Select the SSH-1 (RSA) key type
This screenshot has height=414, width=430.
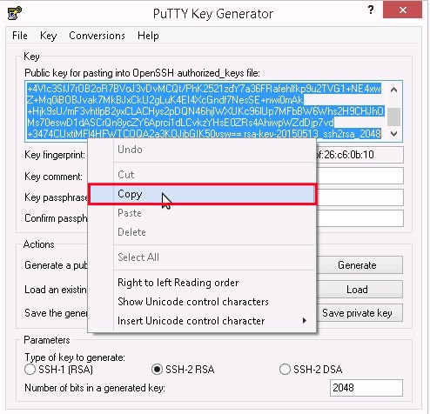point(30,370)
